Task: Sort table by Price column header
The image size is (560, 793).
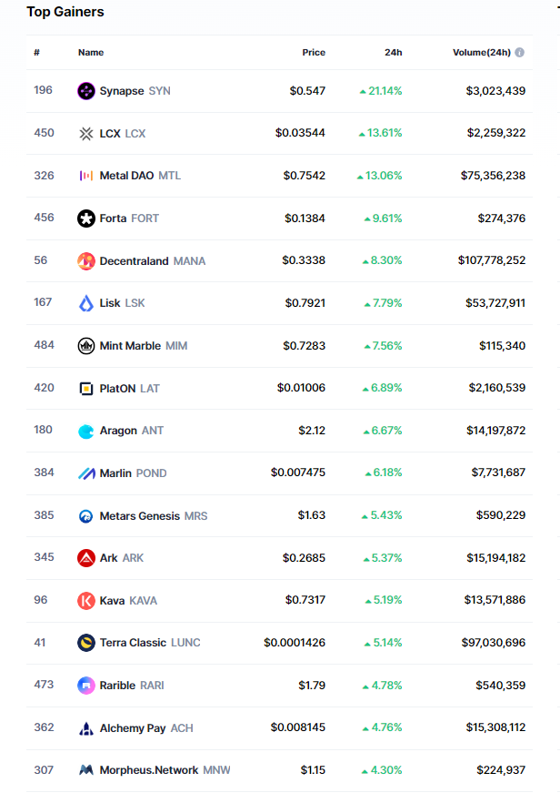Action: [x=314, y=53]
